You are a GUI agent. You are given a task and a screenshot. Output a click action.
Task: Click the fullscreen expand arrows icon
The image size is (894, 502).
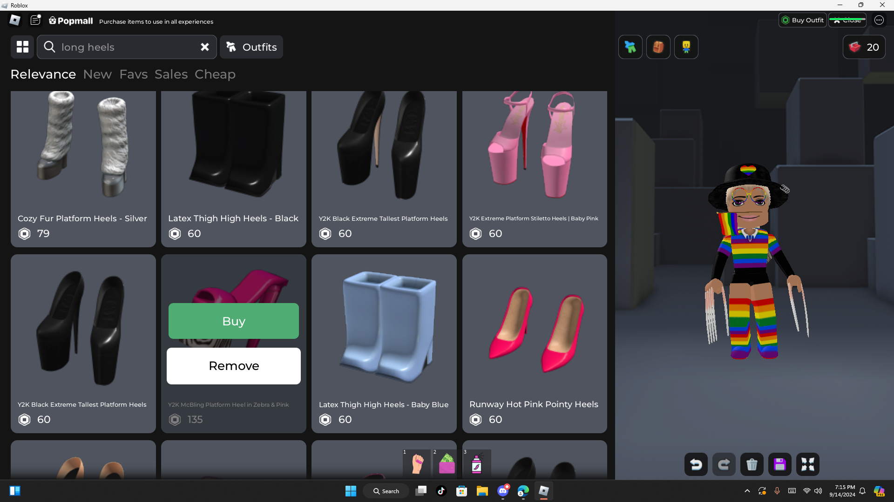[807, 464]
